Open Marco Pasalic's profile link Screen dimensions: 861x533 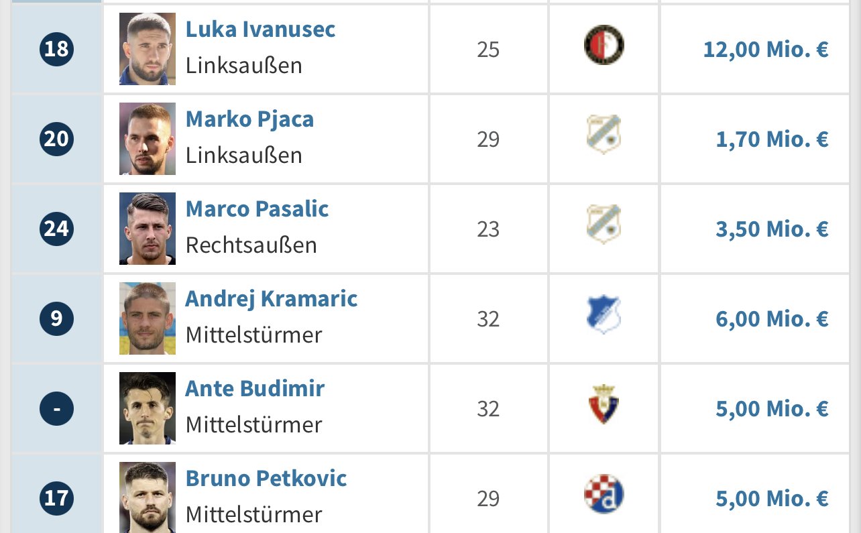(x=257, y=209)
